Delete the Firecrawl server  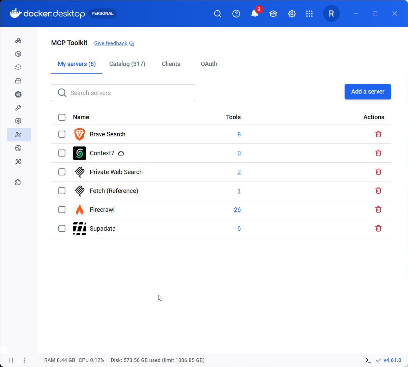[x=378, y=209]
